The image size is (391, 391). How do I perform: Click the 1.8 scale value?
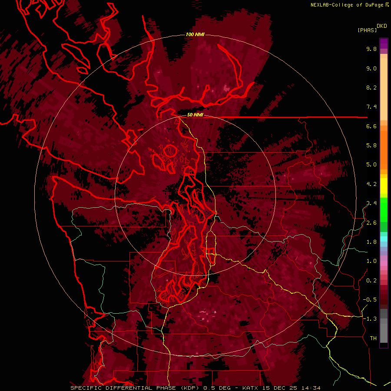(371, 242)
